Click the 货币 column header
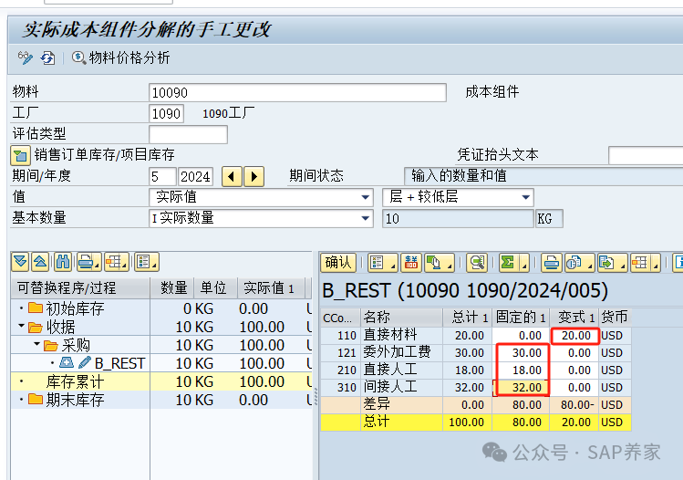 pyautogui.click(x=615, y=317)
